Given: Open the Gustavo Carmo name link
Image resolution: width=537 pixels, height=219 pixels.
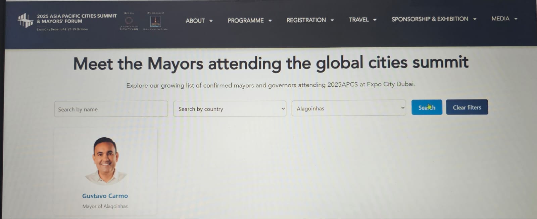Looking at the screenshot, I should coord(105,196).
